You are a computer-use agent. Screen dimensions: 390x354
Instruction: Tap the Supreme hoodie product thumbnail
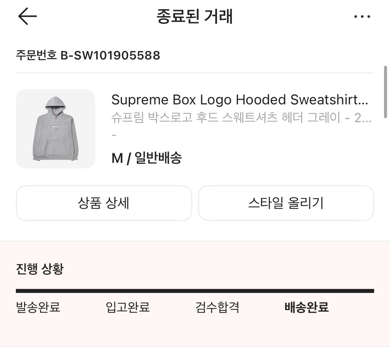55,129
